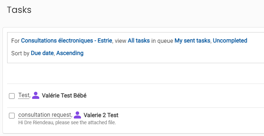Image resolution: width=264 pixels, height=136 pixels.
Task: Check the consultation request task checkbox
Action: pos(12,116)
